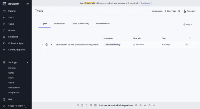The height and width of the screenshot is (109, 200).
Task: Go to Scheduling Links in sidebar
Action: click(17, 50)
